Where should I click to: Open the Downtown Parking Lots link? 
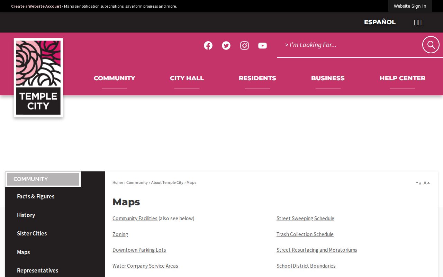pos(139,250)
